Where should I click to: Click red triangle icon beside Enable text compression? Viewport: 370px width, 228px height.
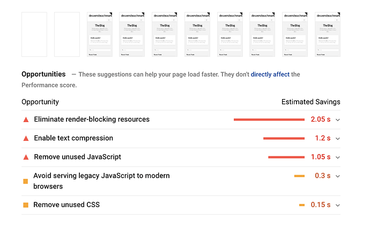pos(26,139)
